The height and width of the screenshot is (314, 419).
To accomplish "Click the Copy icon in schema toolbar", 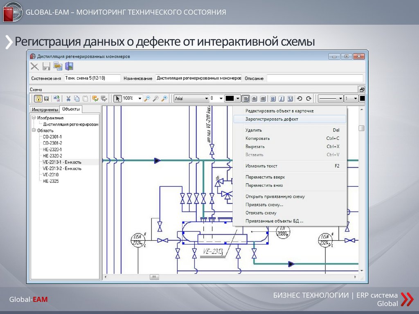I will pyautogui.click(x=77, y=99).
